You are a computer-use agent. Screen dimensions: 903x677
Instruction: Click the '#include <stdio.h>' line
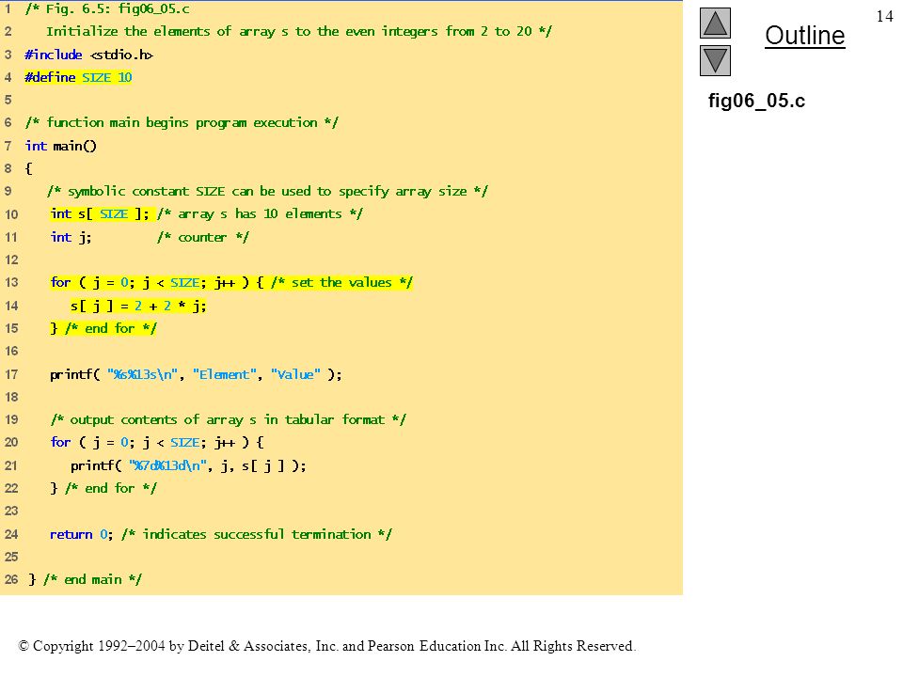point(88,55)
